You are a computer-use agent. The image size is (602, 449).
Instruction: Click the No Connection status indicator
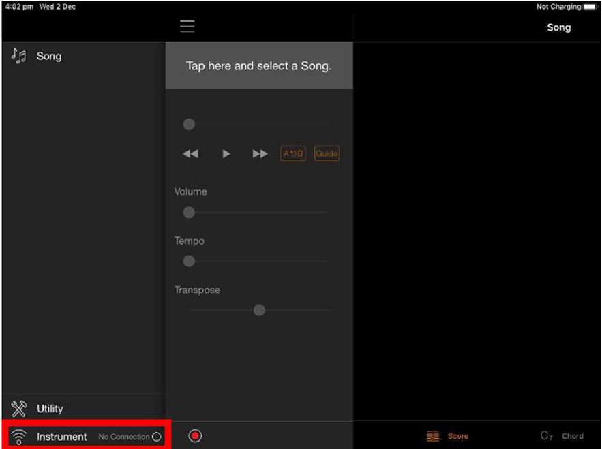(x=130, y=437)
